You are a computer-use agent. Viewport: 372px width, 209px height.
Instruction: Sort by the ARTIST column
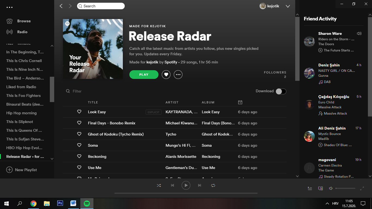[172, 102]
